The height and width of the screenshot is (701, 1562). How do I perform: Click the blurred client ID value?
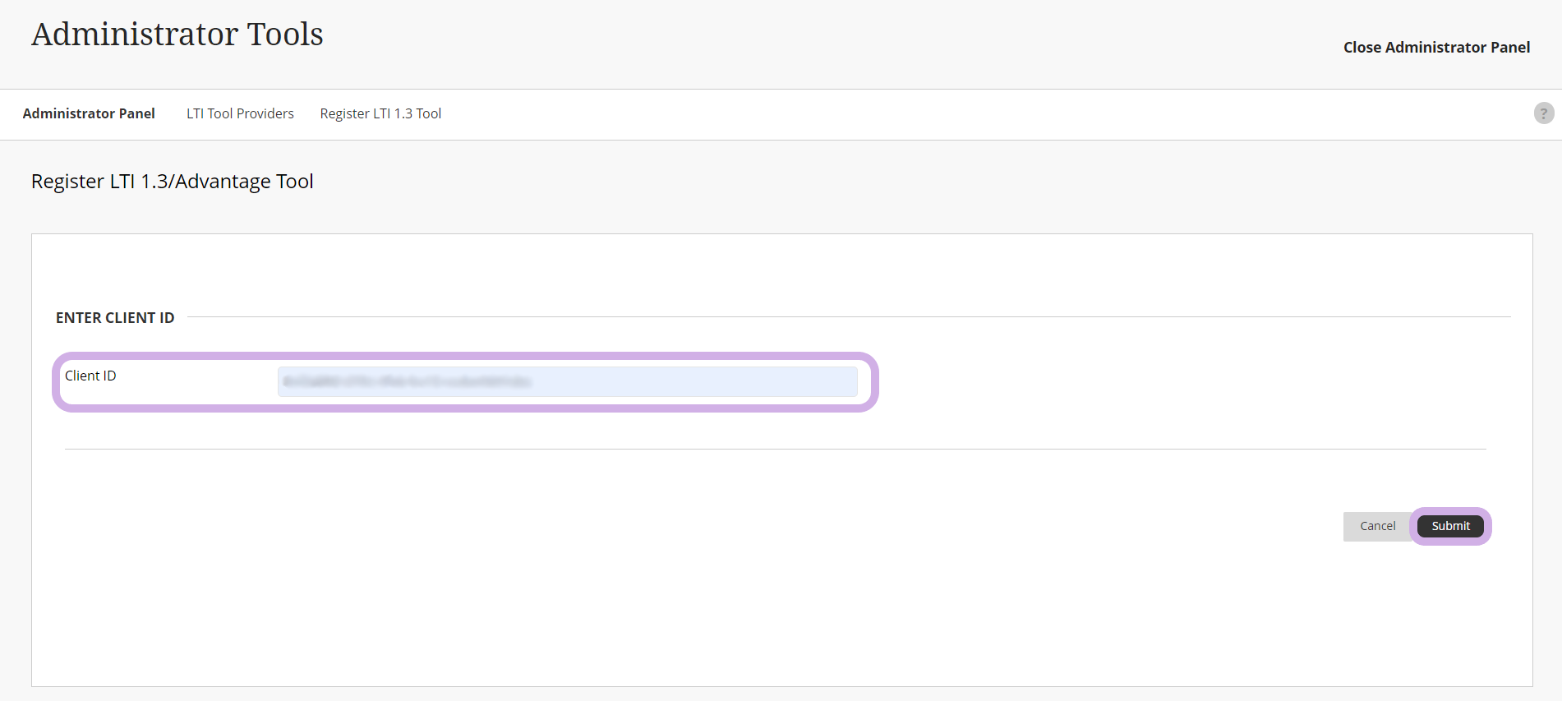click(408, 382)
